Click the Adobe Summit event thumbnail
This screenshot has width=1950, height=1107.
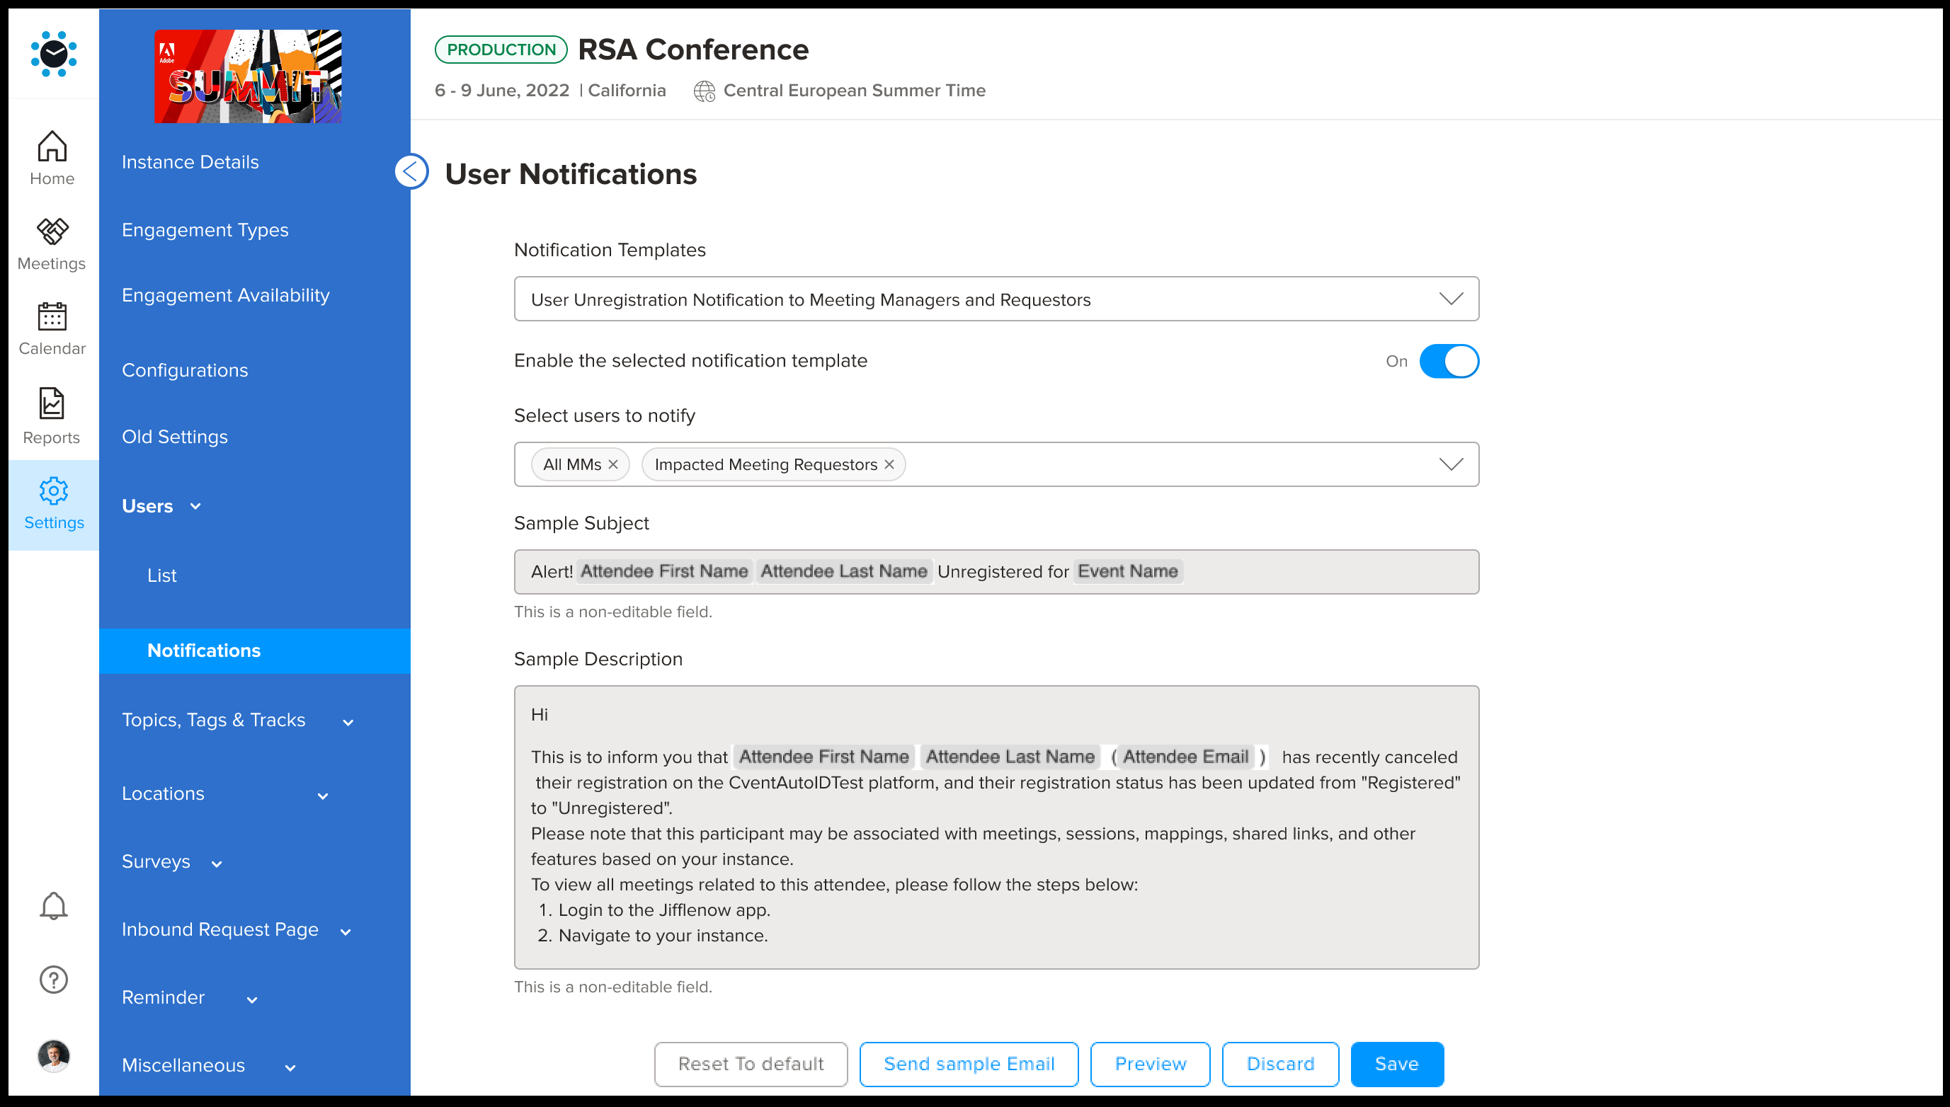click(248, 76)
